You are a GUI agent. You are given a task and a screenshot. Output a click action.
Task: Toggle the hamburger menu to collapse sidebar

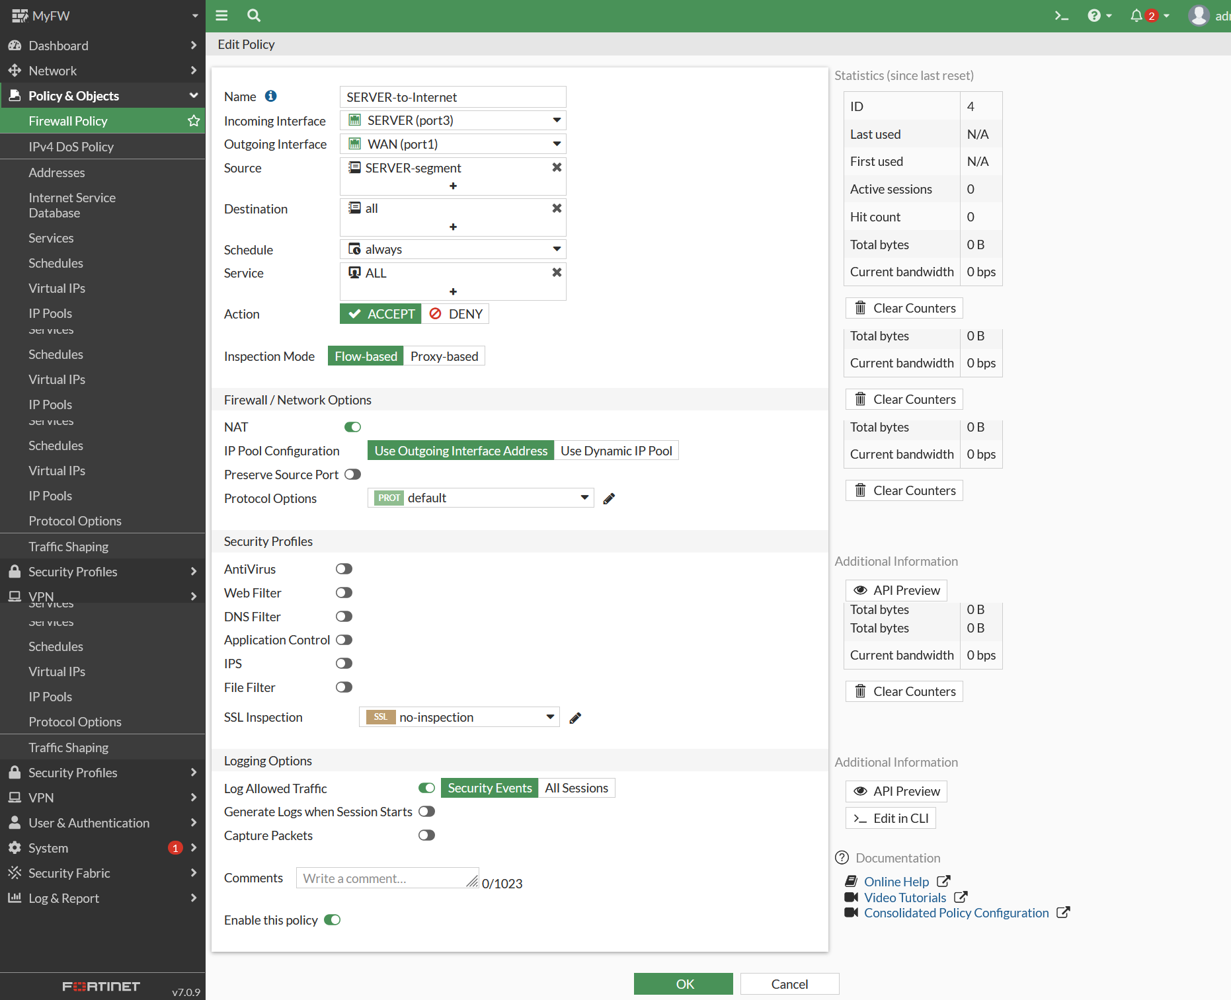tap(221, 16)
